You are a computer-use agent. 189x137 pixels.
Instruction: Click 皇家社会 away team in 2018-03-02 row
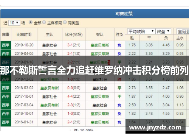click(100, 88)
